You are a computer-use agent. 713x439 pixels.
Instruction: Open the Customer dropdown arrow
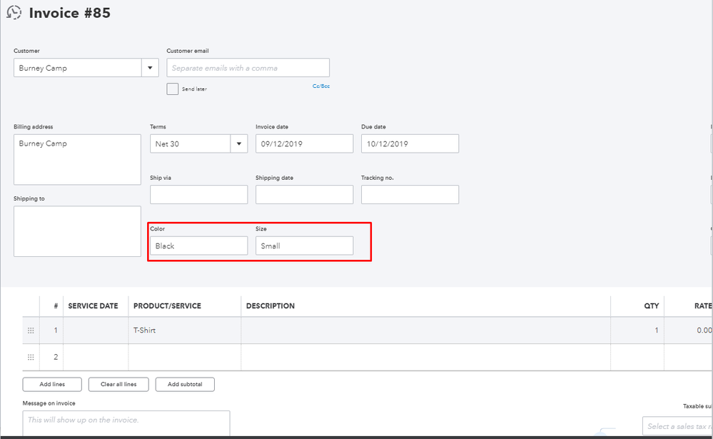click(x=150, y=69)
